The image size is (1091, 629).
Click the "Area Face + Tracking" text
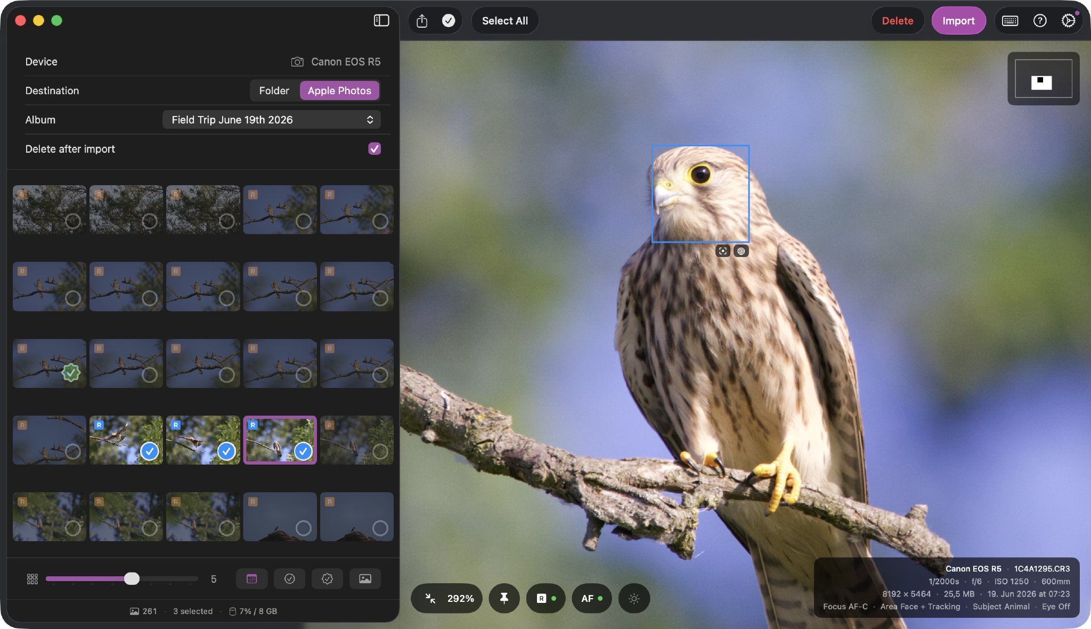click(920, 607)
